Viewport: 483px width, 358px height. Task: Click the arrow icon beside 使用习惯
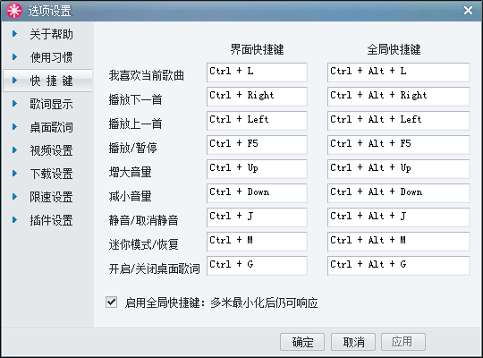14,57
